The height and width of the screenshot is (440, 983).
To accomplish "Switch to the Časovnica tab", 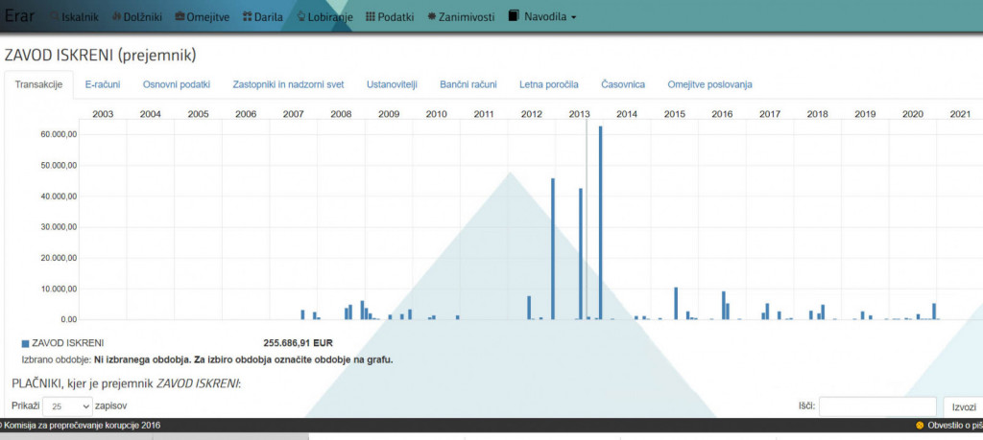I will (622, 85).
